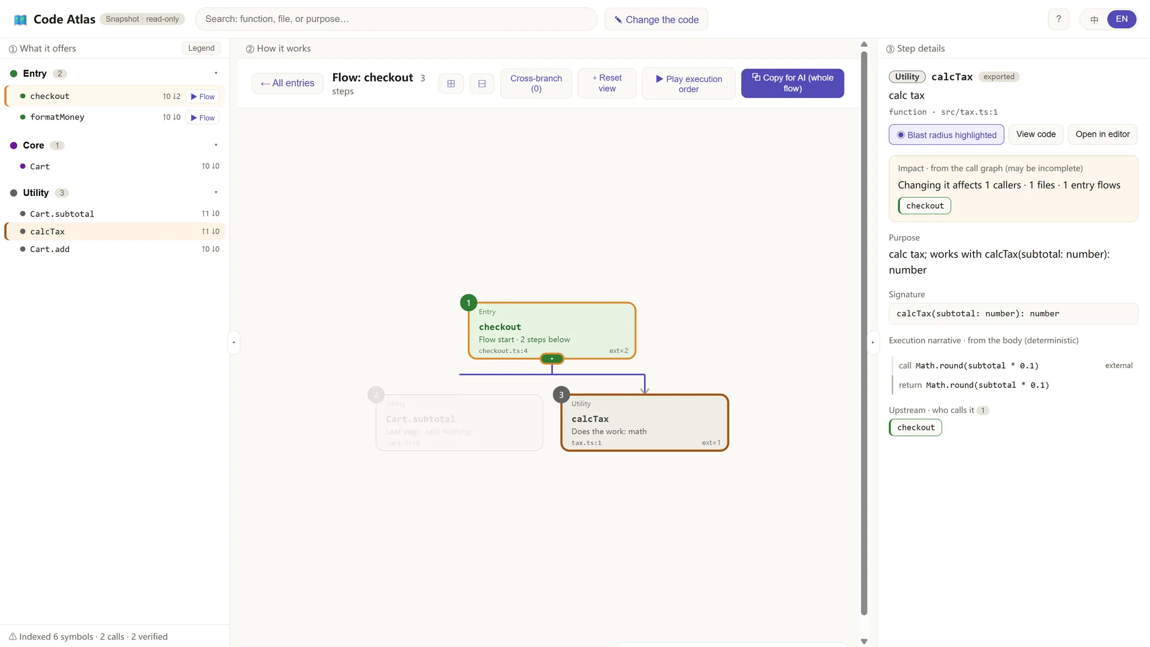Play the Flow for formatMoney entry
1150x647 pixels.
tap(203, 118)
